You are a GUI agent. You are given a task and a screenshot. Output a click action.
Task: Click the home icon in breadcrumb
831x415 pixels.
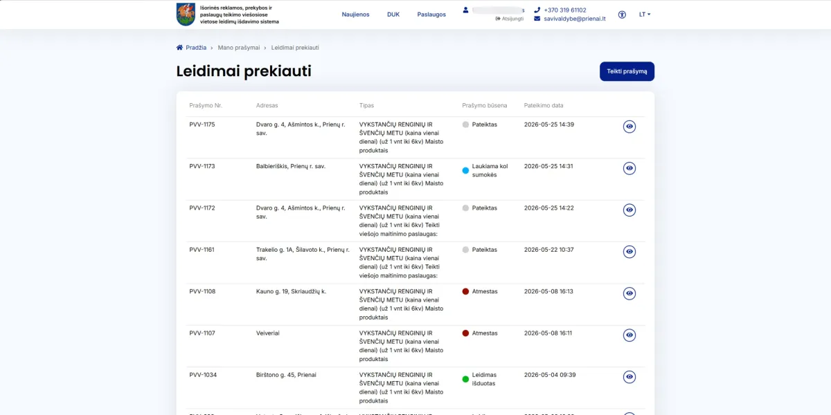tap(180, 48)
